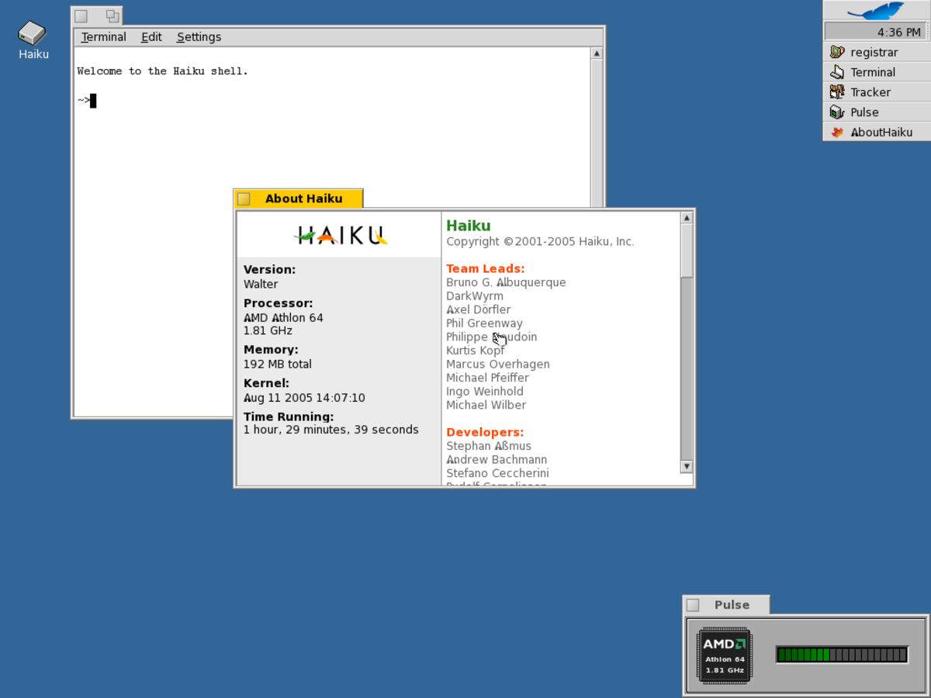This screenshot has height=698, width=931.
Task: Click the AMD Athlon 64 processor text
Action: click(283, 318)
